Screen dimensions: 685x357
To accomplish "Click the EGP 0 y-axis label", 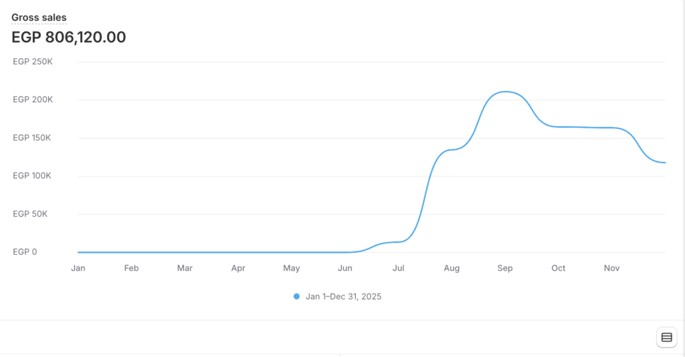I will (25, 252).
